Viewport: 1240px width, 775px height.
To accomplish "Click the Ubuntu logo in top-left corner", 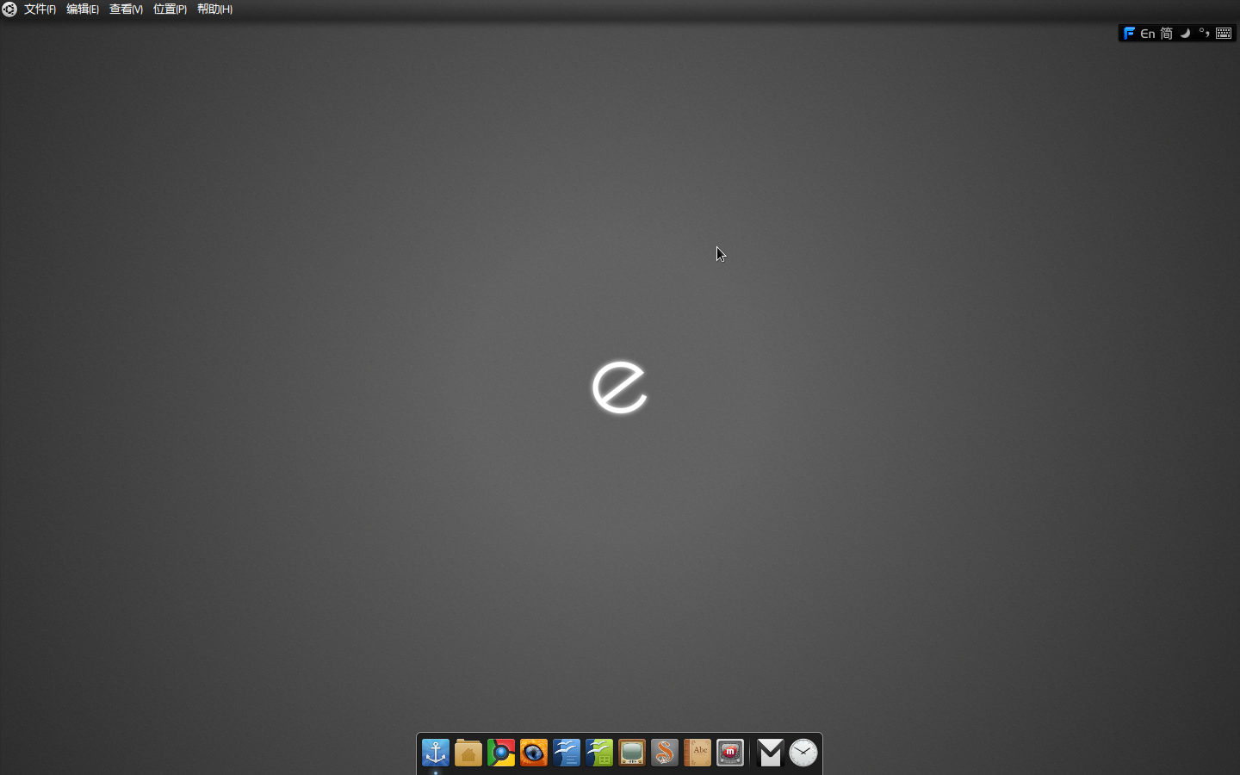I will pos(9,9).
